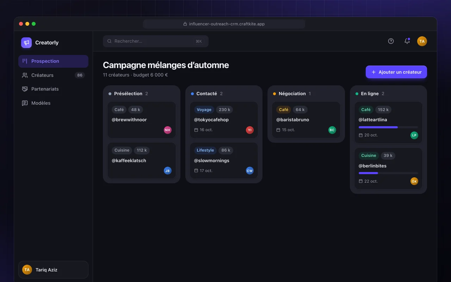Image resolution: width=451 pixels, height=282 pixels.
Task: Click the 152 k follower badge
Action: [x=383, y=110]
